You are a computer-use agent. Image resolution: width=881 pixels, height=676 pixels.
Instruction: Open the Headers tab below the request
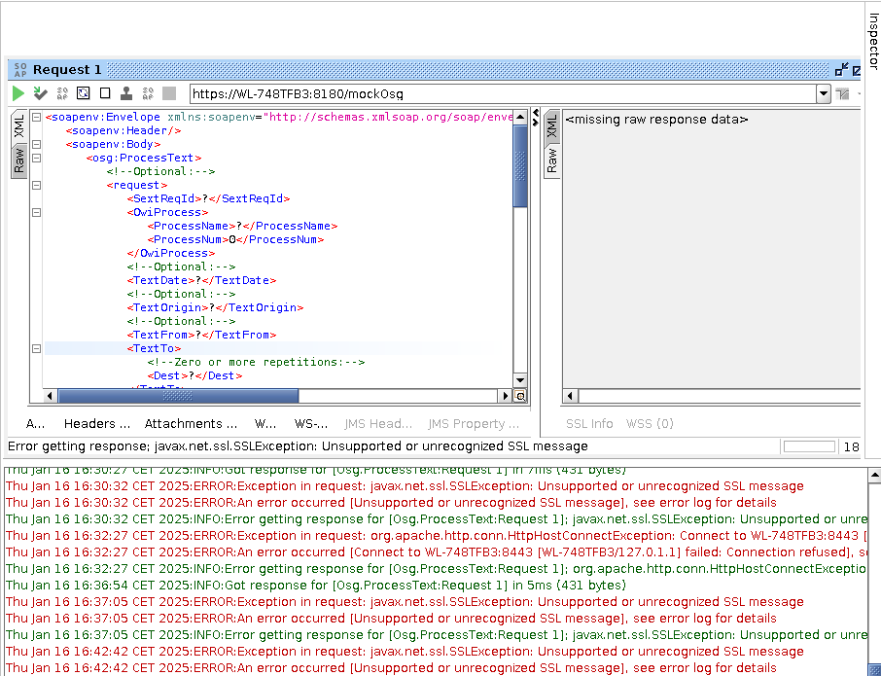96,424
